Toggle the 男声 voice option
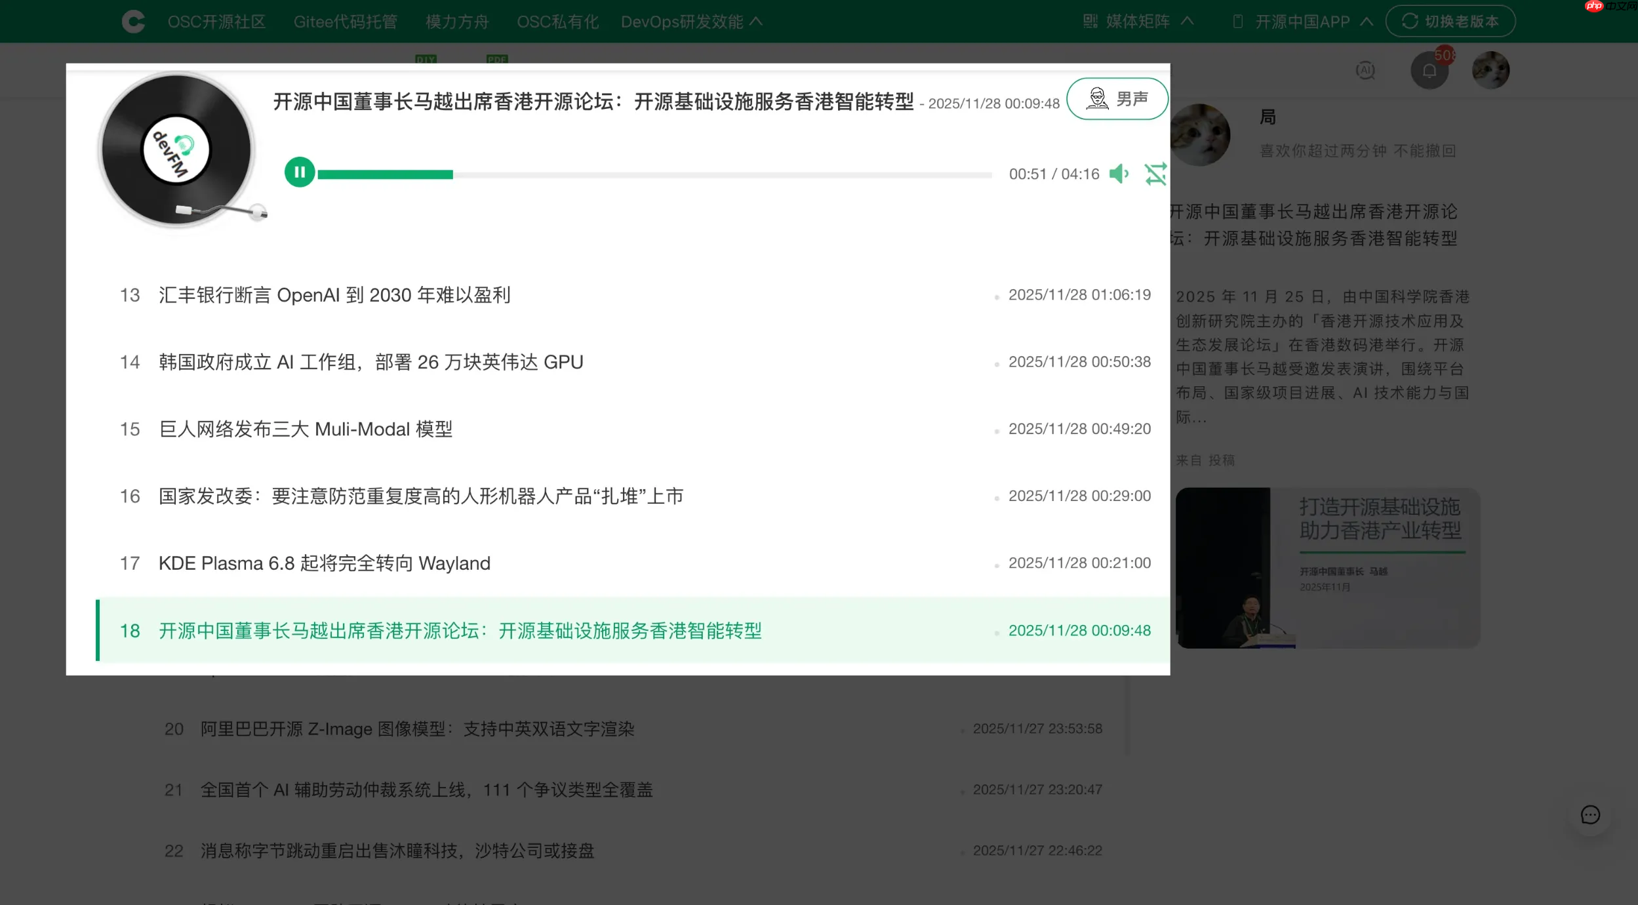 coord(1117,99)
